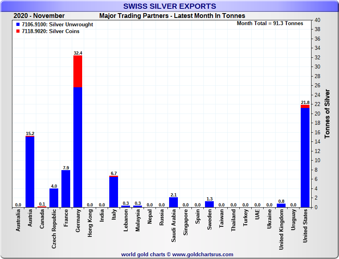This screenshot has width=339, height=259.
Task: Click the Germany bar's red Silver Coins segment
Action: (x=78, y=71)
